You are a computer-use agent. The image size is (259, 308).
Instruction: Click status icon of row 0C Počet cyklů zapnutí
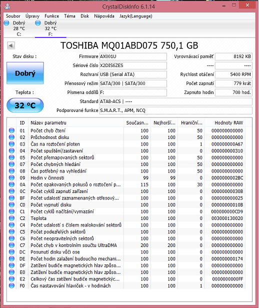[x=12, y=191]
